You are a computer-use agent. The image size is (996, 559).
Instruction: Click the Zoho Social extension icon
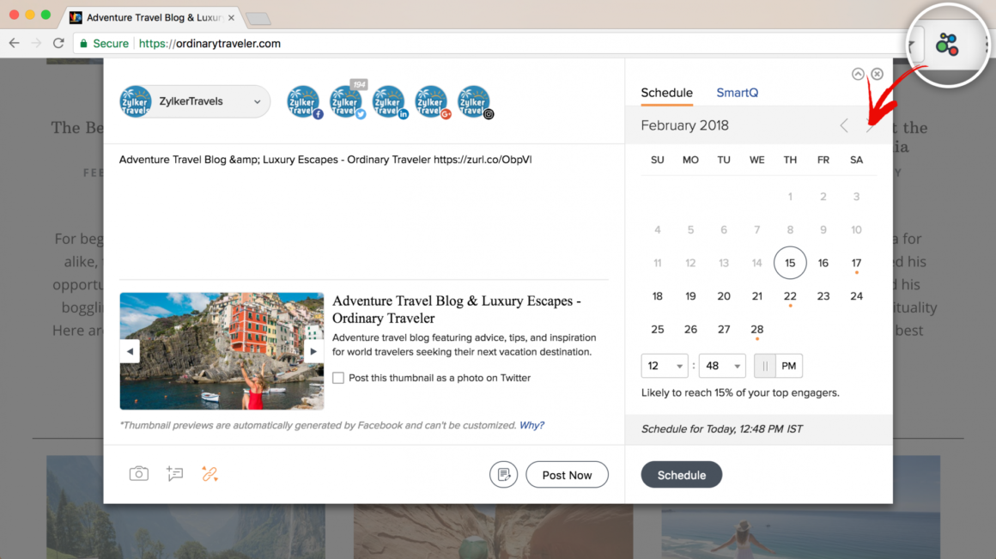click(947, 45)
